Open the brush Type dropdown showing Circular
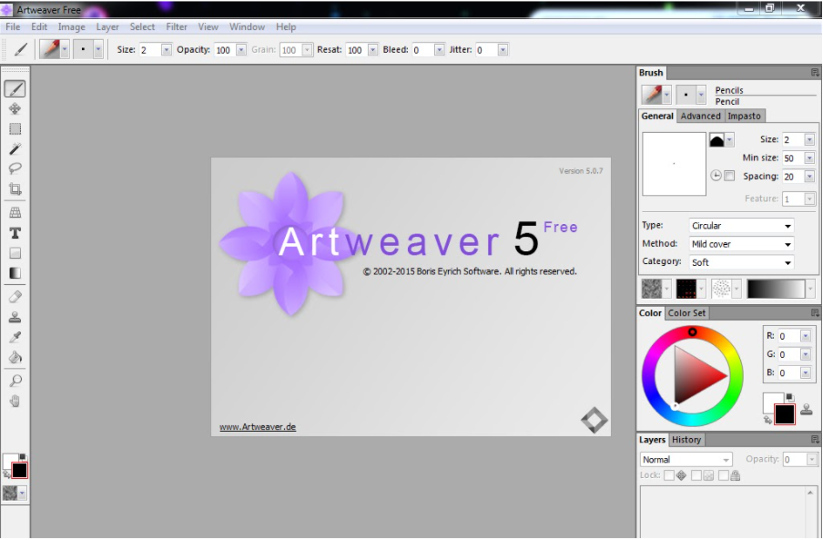Viewport: 823px width, 540px height. [x=739, y=225]
